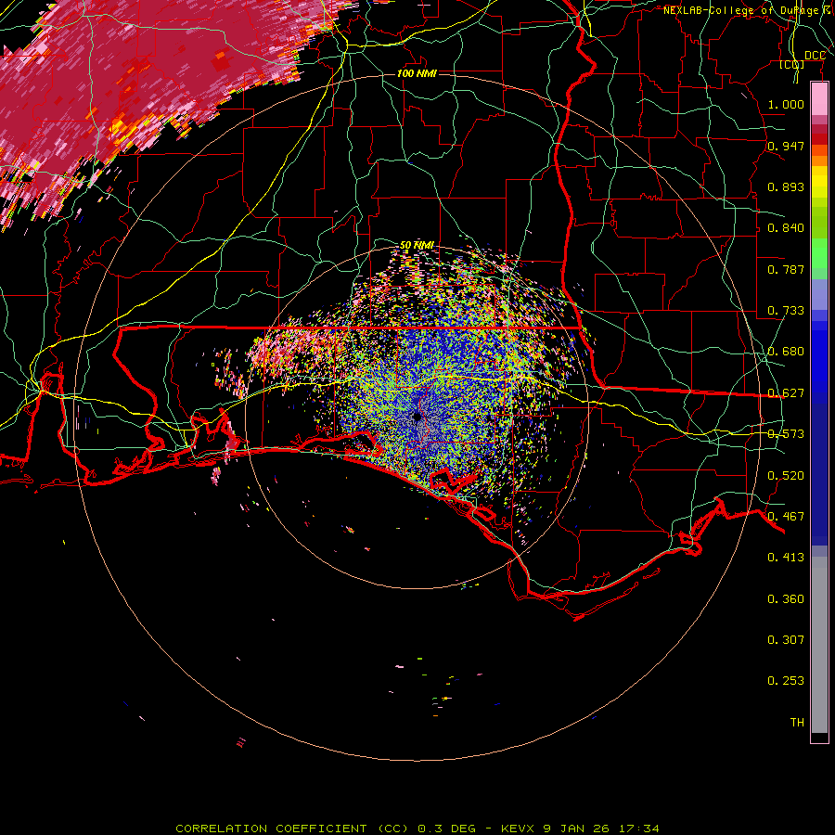Screen dimensions: 835x835
Task: Select the 0.573 color scale value
Action: coord(786,434)
